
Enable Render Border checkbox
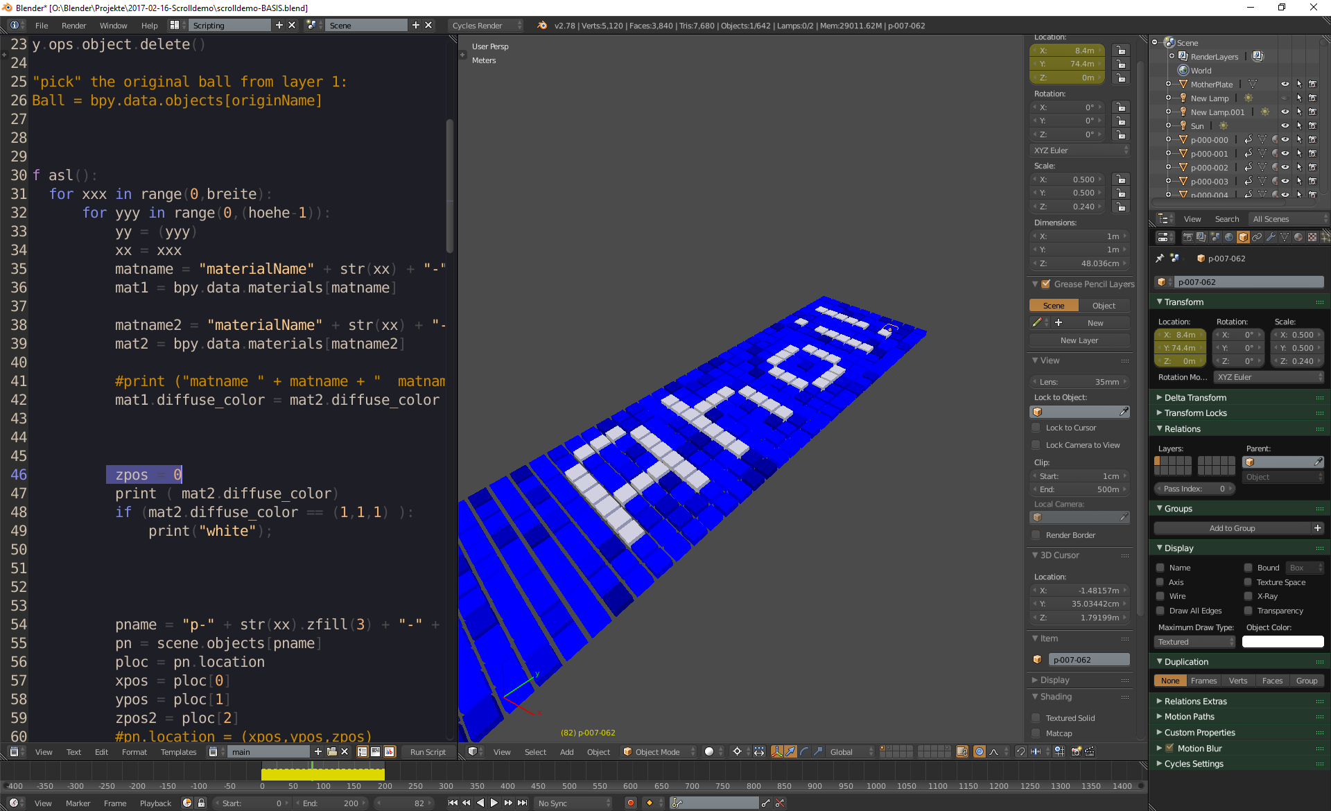1036,535
